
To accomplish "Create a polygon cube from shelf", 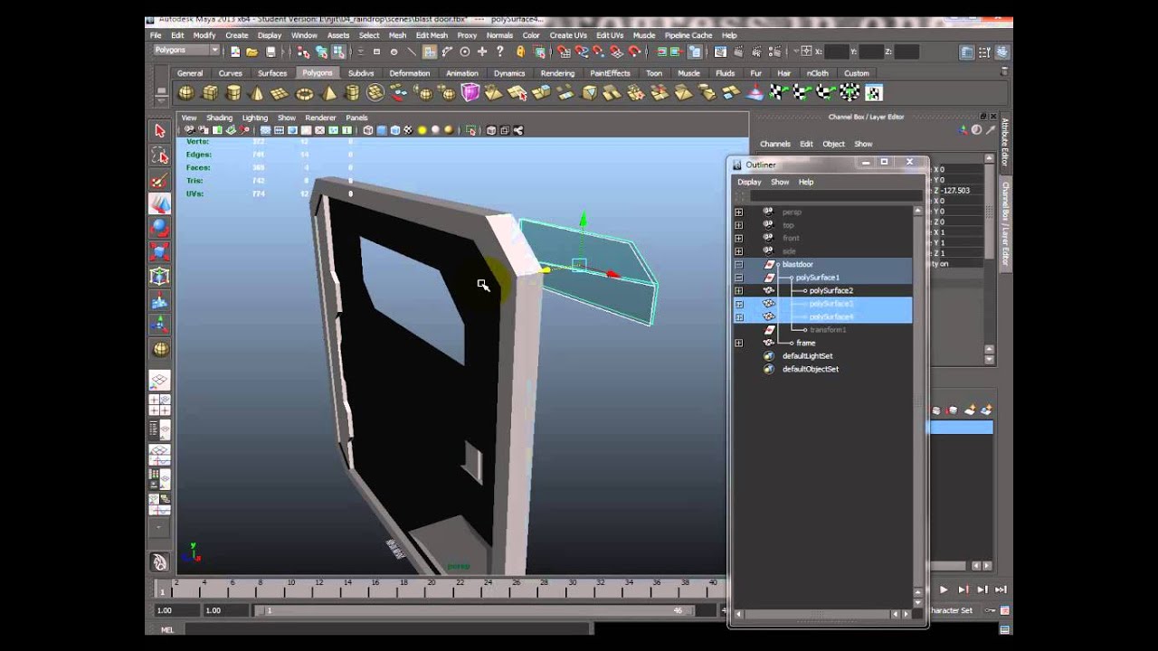I will click(x=210, y=92).
